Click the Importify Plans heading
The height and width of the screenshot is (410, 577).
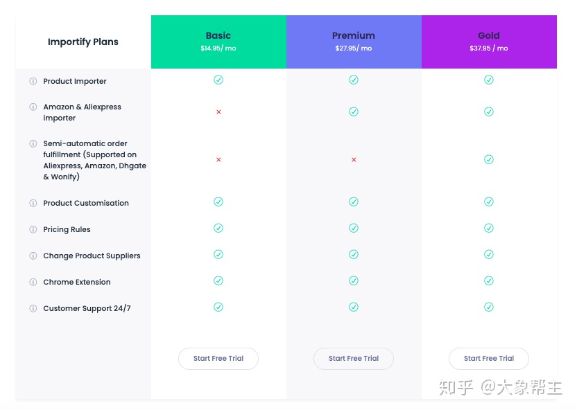click(83, 42)
